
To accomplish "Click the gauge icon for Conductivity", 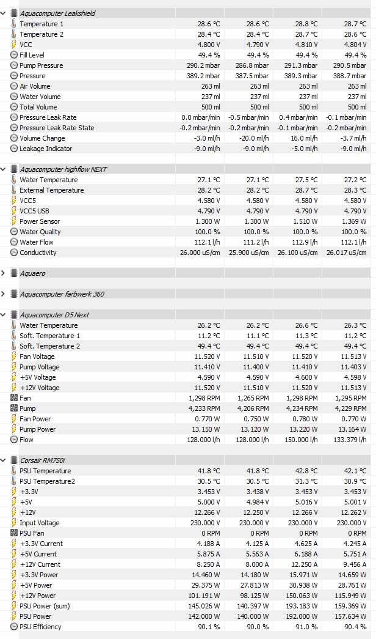I will [14, 253].
